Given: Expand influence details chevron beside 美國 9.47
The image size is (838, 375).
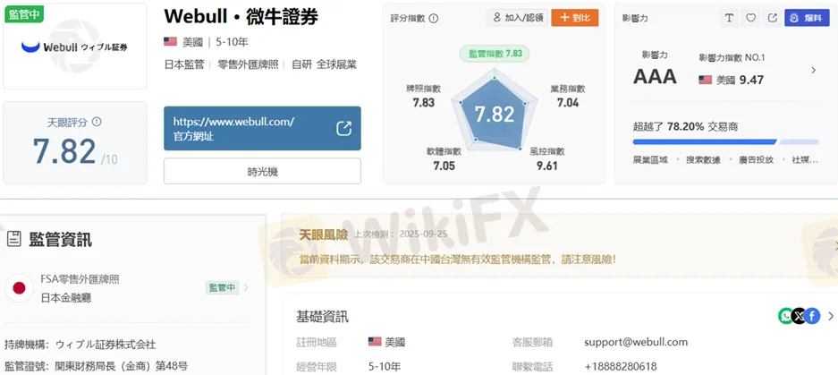Looking at the screenshot, I should click(814, 70).
